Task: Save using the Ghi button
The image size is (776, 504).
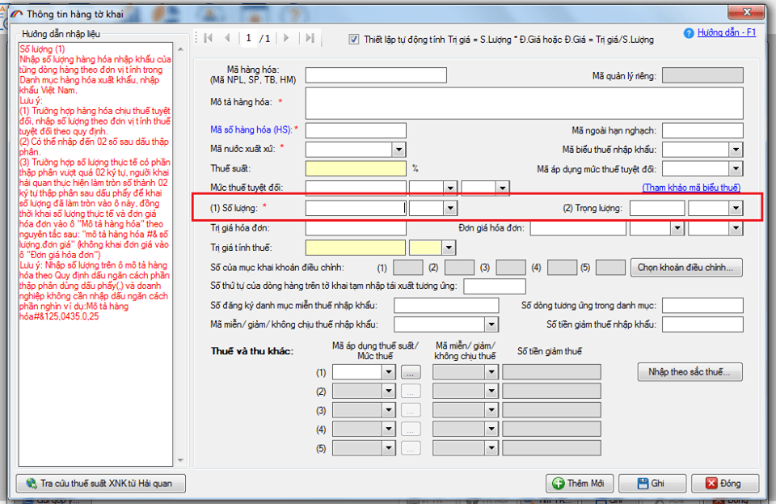Action: point(651,483)
